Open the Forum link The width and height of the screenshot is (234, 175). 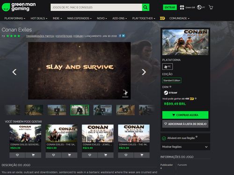[x=79, y=36]
